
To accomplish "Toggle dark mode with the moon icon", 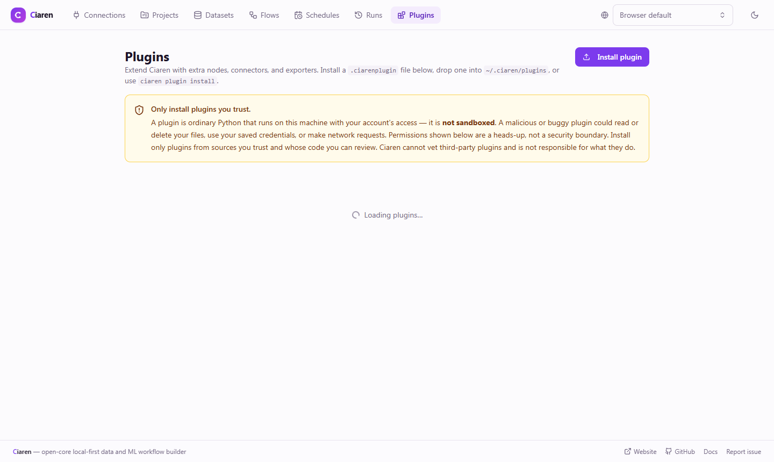I will [755, 15].
